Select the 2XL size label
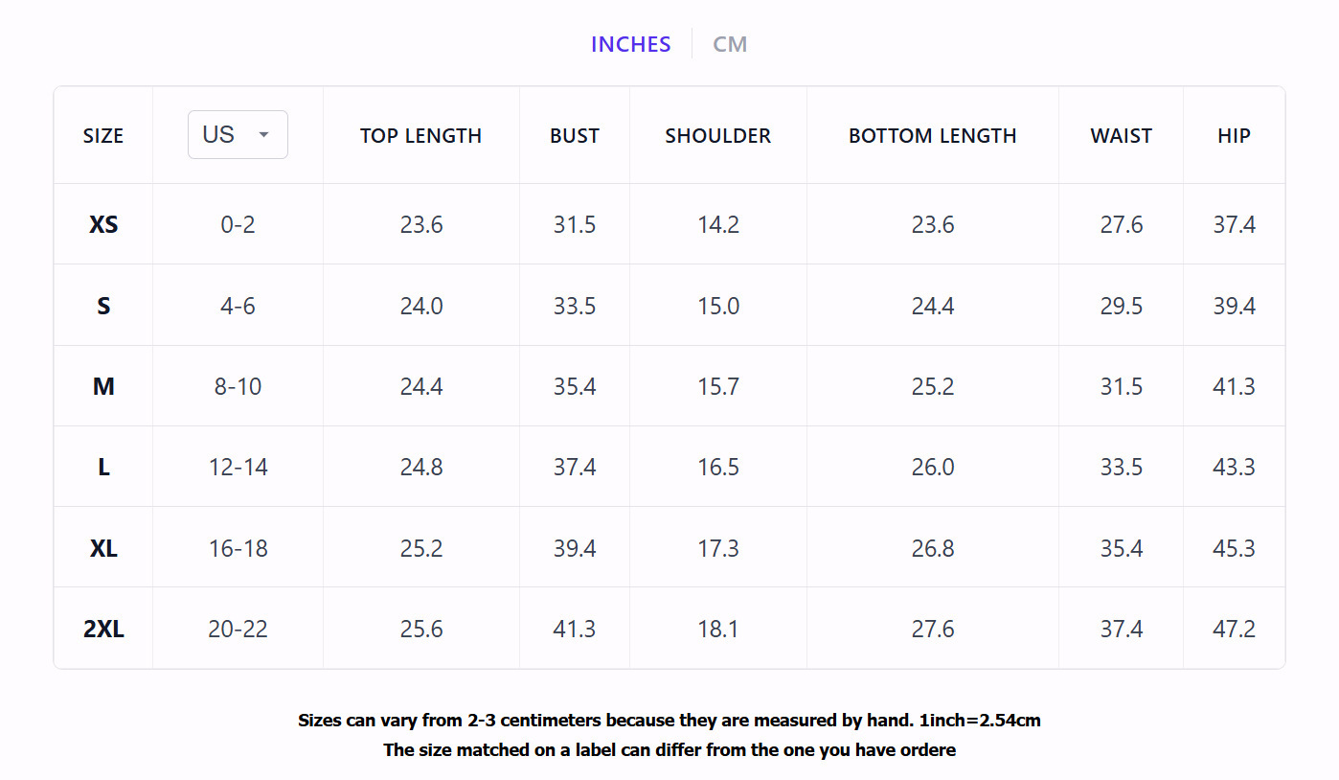 pyautogui.click(x=103, y=629)
